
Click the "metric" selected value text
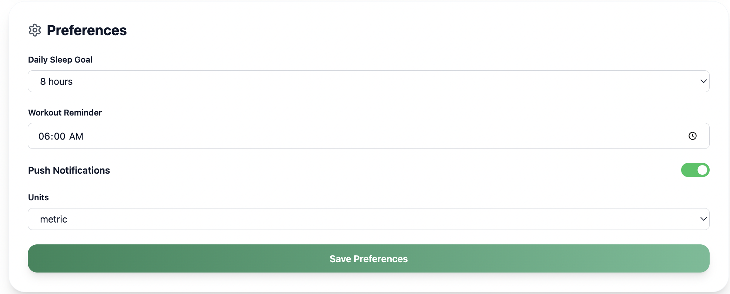click(54, 219)
